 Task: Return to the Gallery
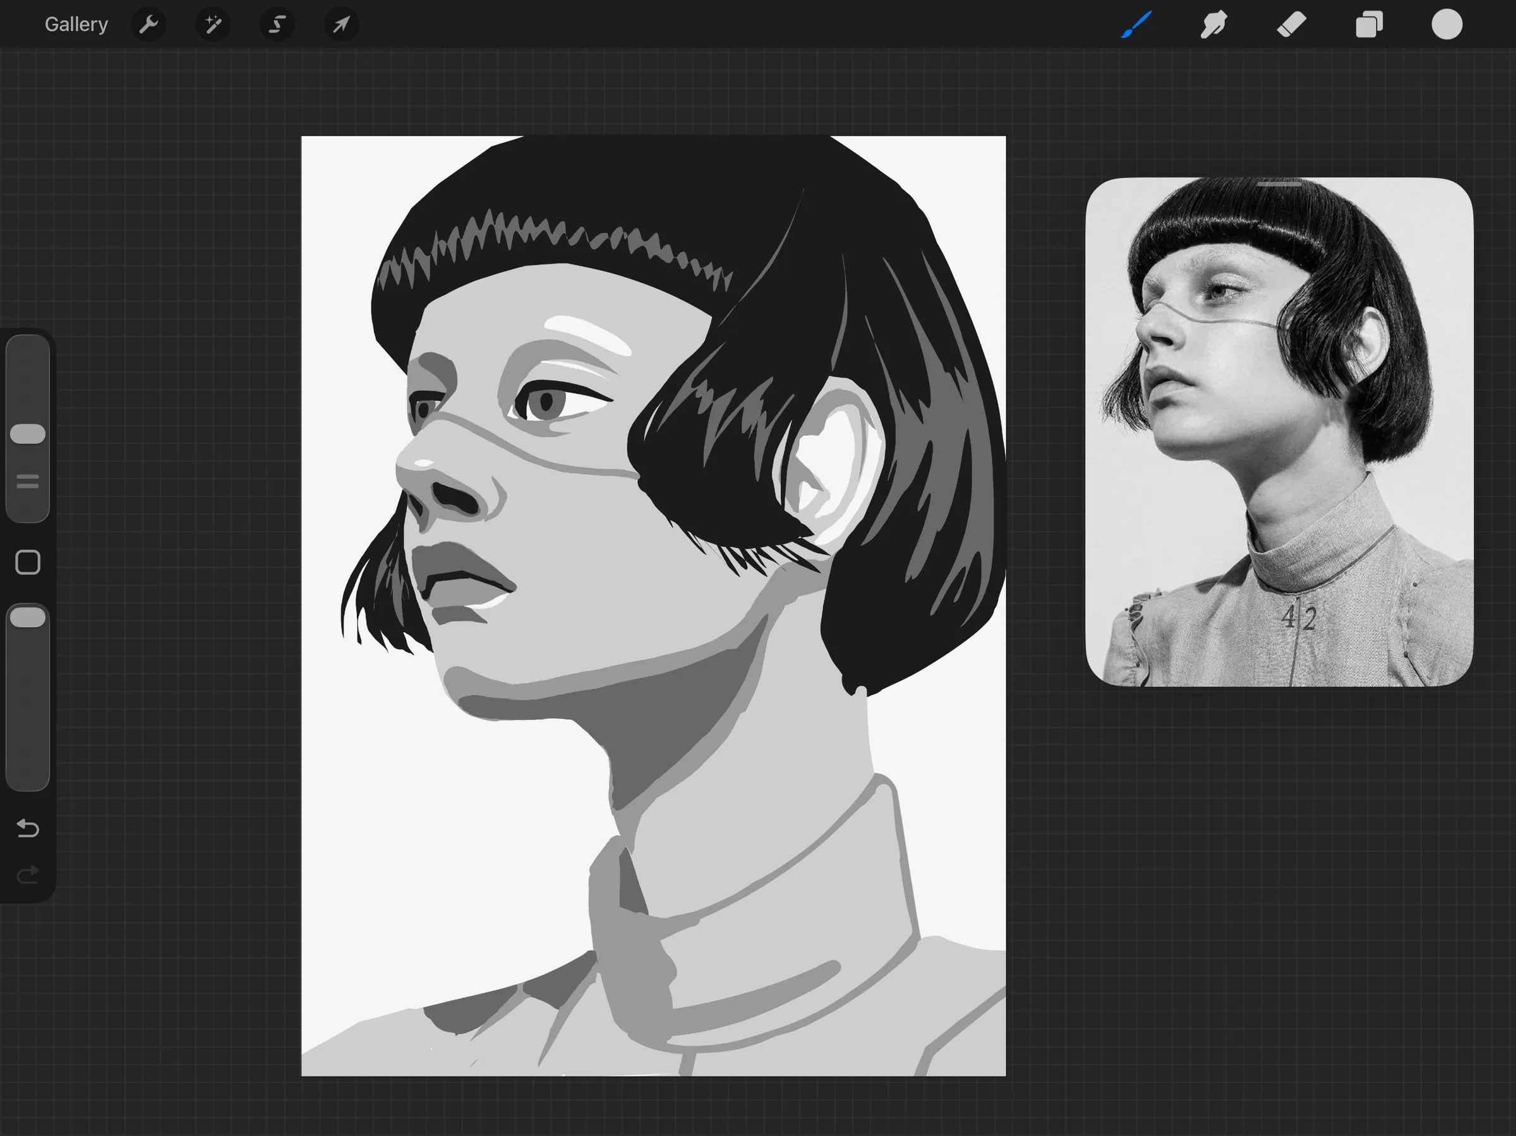76,25
